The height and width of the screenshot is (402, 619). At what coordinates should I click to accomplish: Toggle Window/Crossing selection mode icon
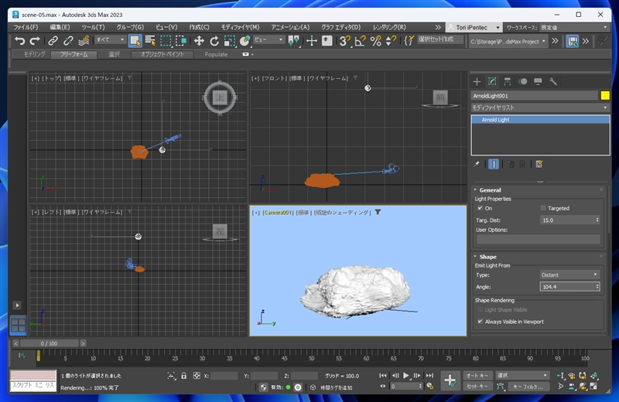(x=181, y=41)
